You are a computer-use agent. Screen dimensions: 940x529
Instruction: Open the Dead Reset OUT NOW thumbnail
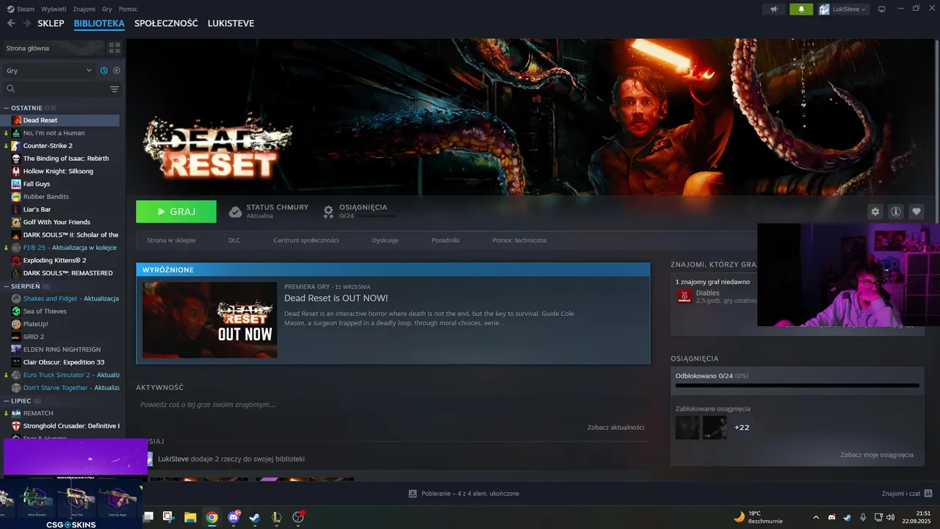210,320
